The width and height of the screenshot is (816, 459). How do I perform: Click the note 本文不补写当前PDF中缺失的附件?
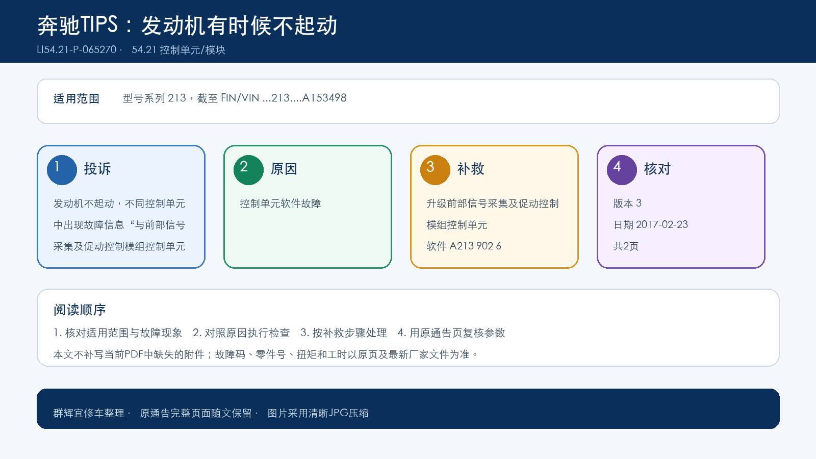pos(129,354)
